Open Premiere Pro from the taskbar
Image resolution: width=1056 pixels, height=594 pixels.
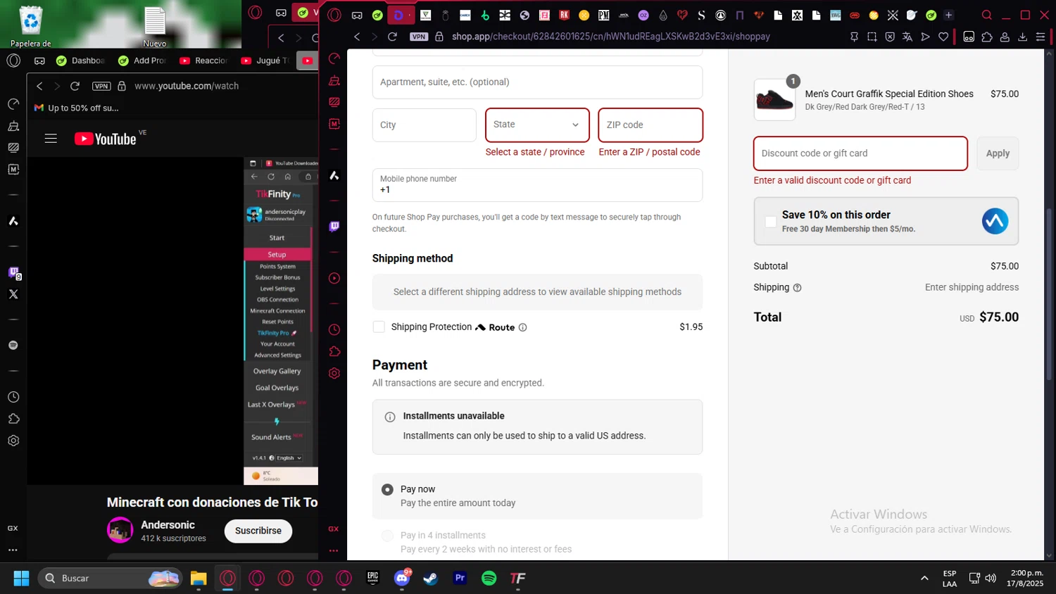pyautogui.click(x=460, y=578)
